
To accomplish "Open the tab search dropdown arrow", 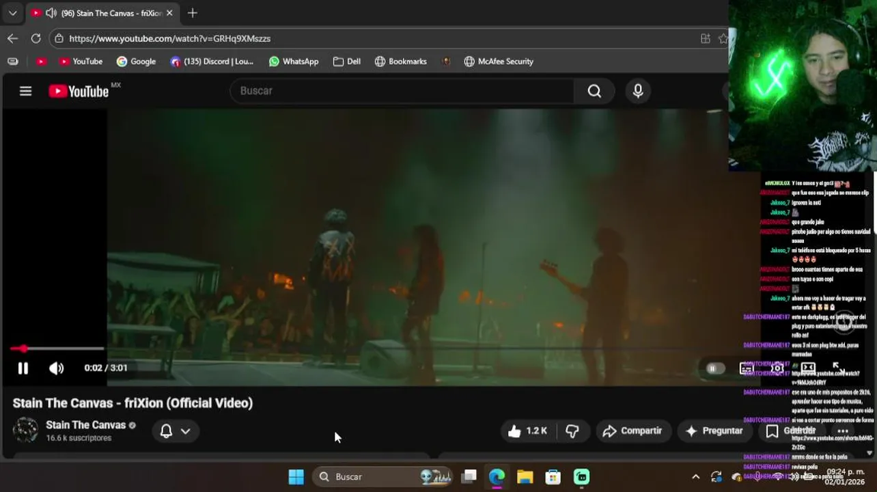I will coord(12,13).
